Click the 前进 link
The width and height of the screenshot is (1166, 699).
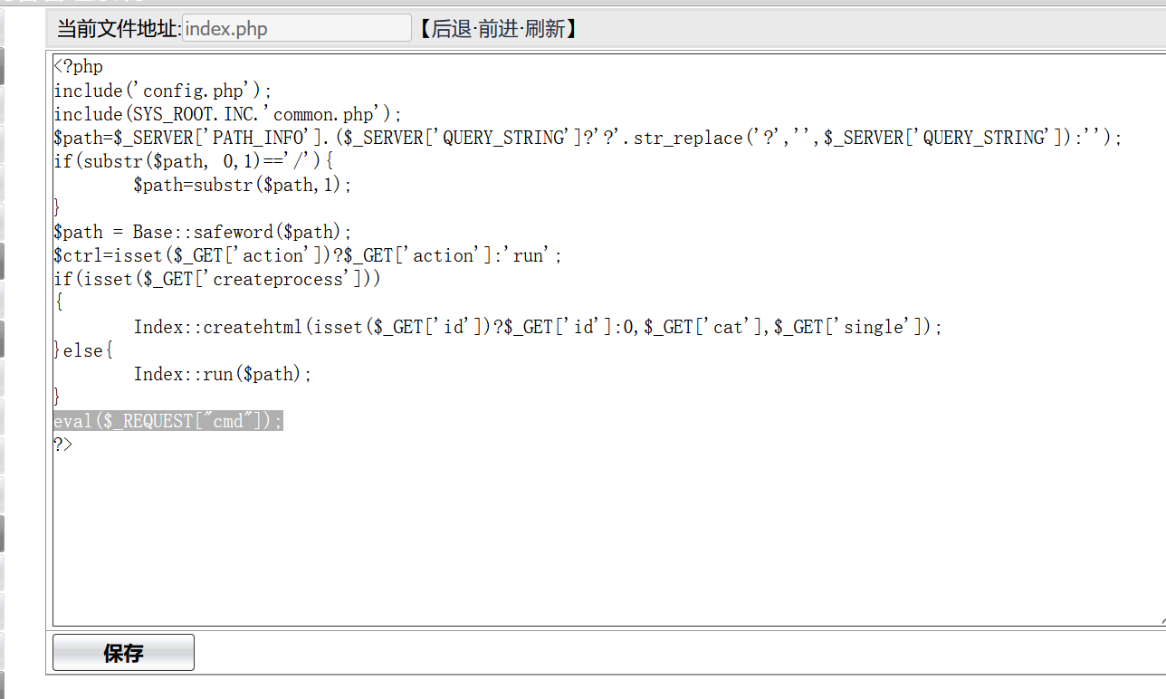499,28
